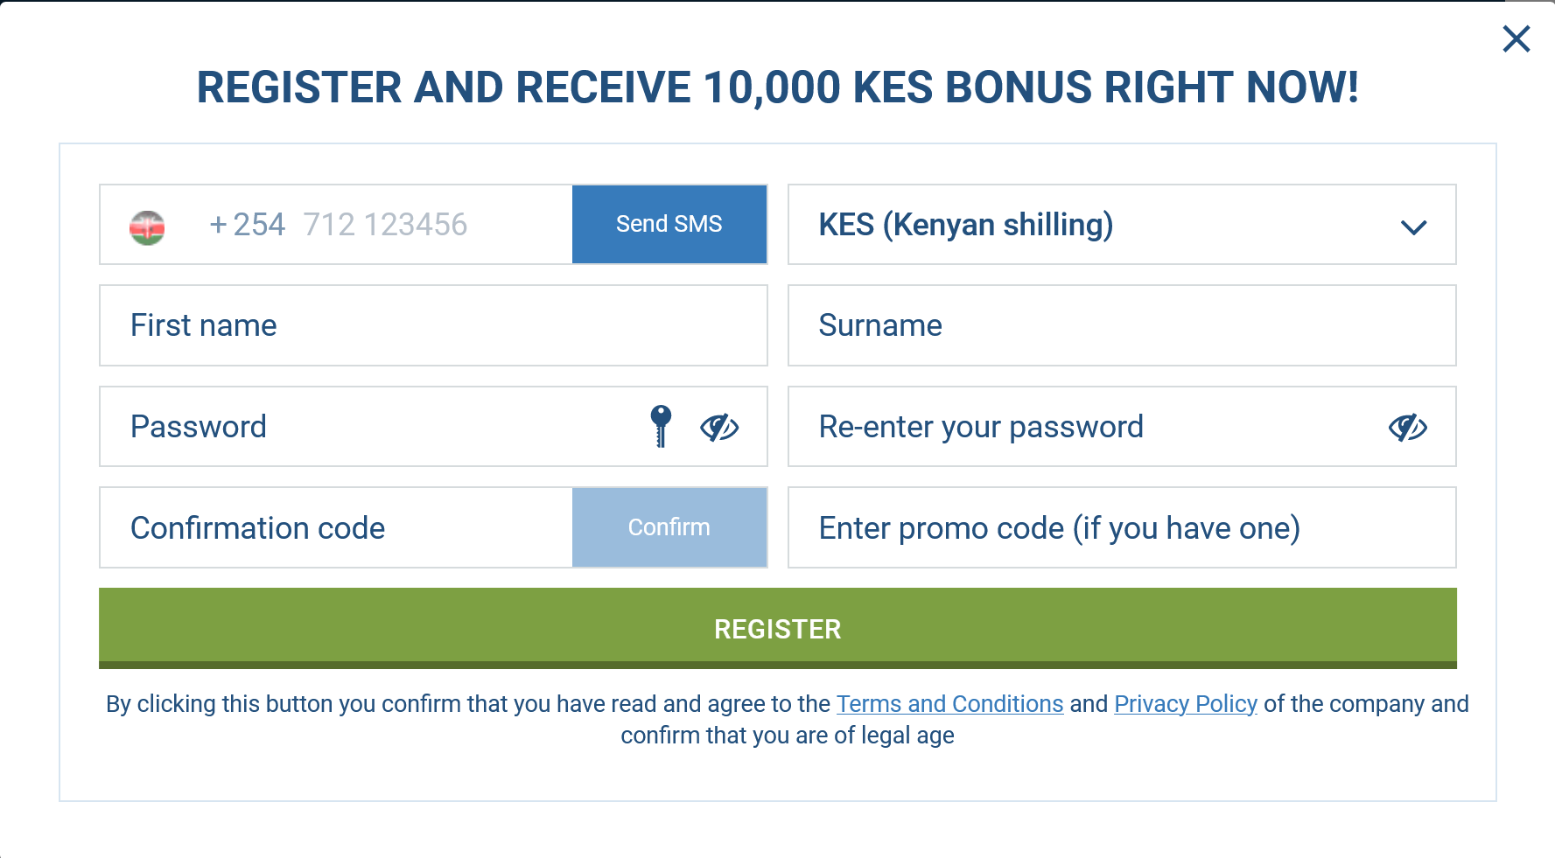Click the promo code input field
The height and width of the screenshot is (858, 1555).
pos(1122,527)
